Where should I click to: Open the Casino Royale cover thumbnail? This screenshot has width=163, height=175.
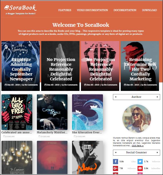52,112
